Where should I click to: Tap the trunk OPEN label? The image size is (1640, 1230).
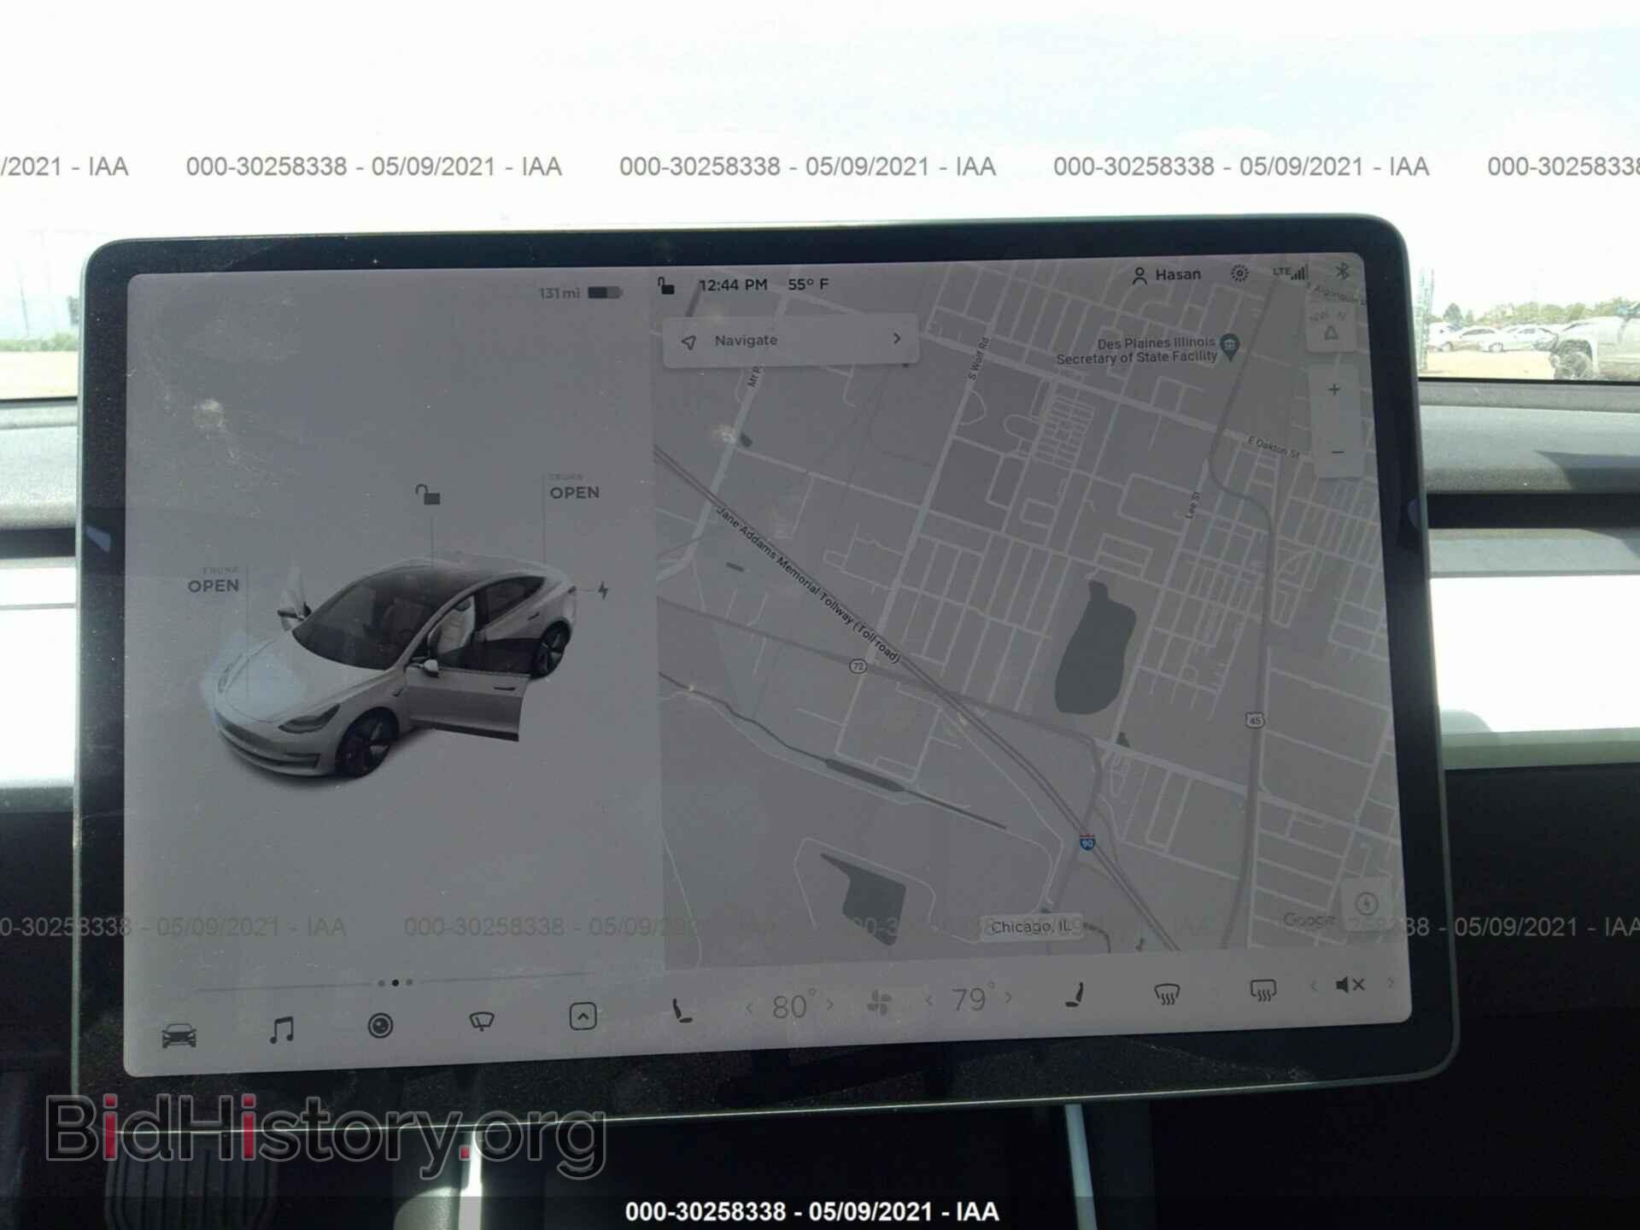click(575, 492)
